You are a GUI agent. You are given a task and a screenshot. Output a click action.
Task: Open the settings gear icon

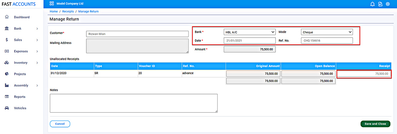pos(388,4)
